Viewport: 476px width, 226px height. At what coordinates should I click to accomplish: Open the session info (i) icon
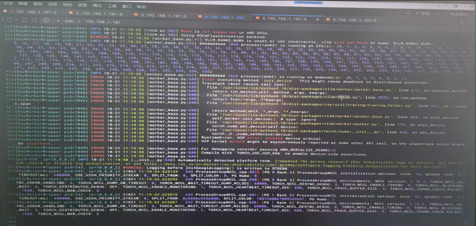[x=46, y=20]
